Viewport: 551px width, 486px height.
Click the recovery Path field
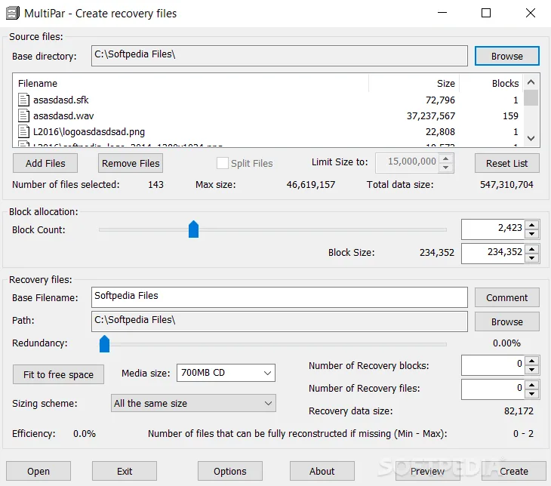coord(279,321)
